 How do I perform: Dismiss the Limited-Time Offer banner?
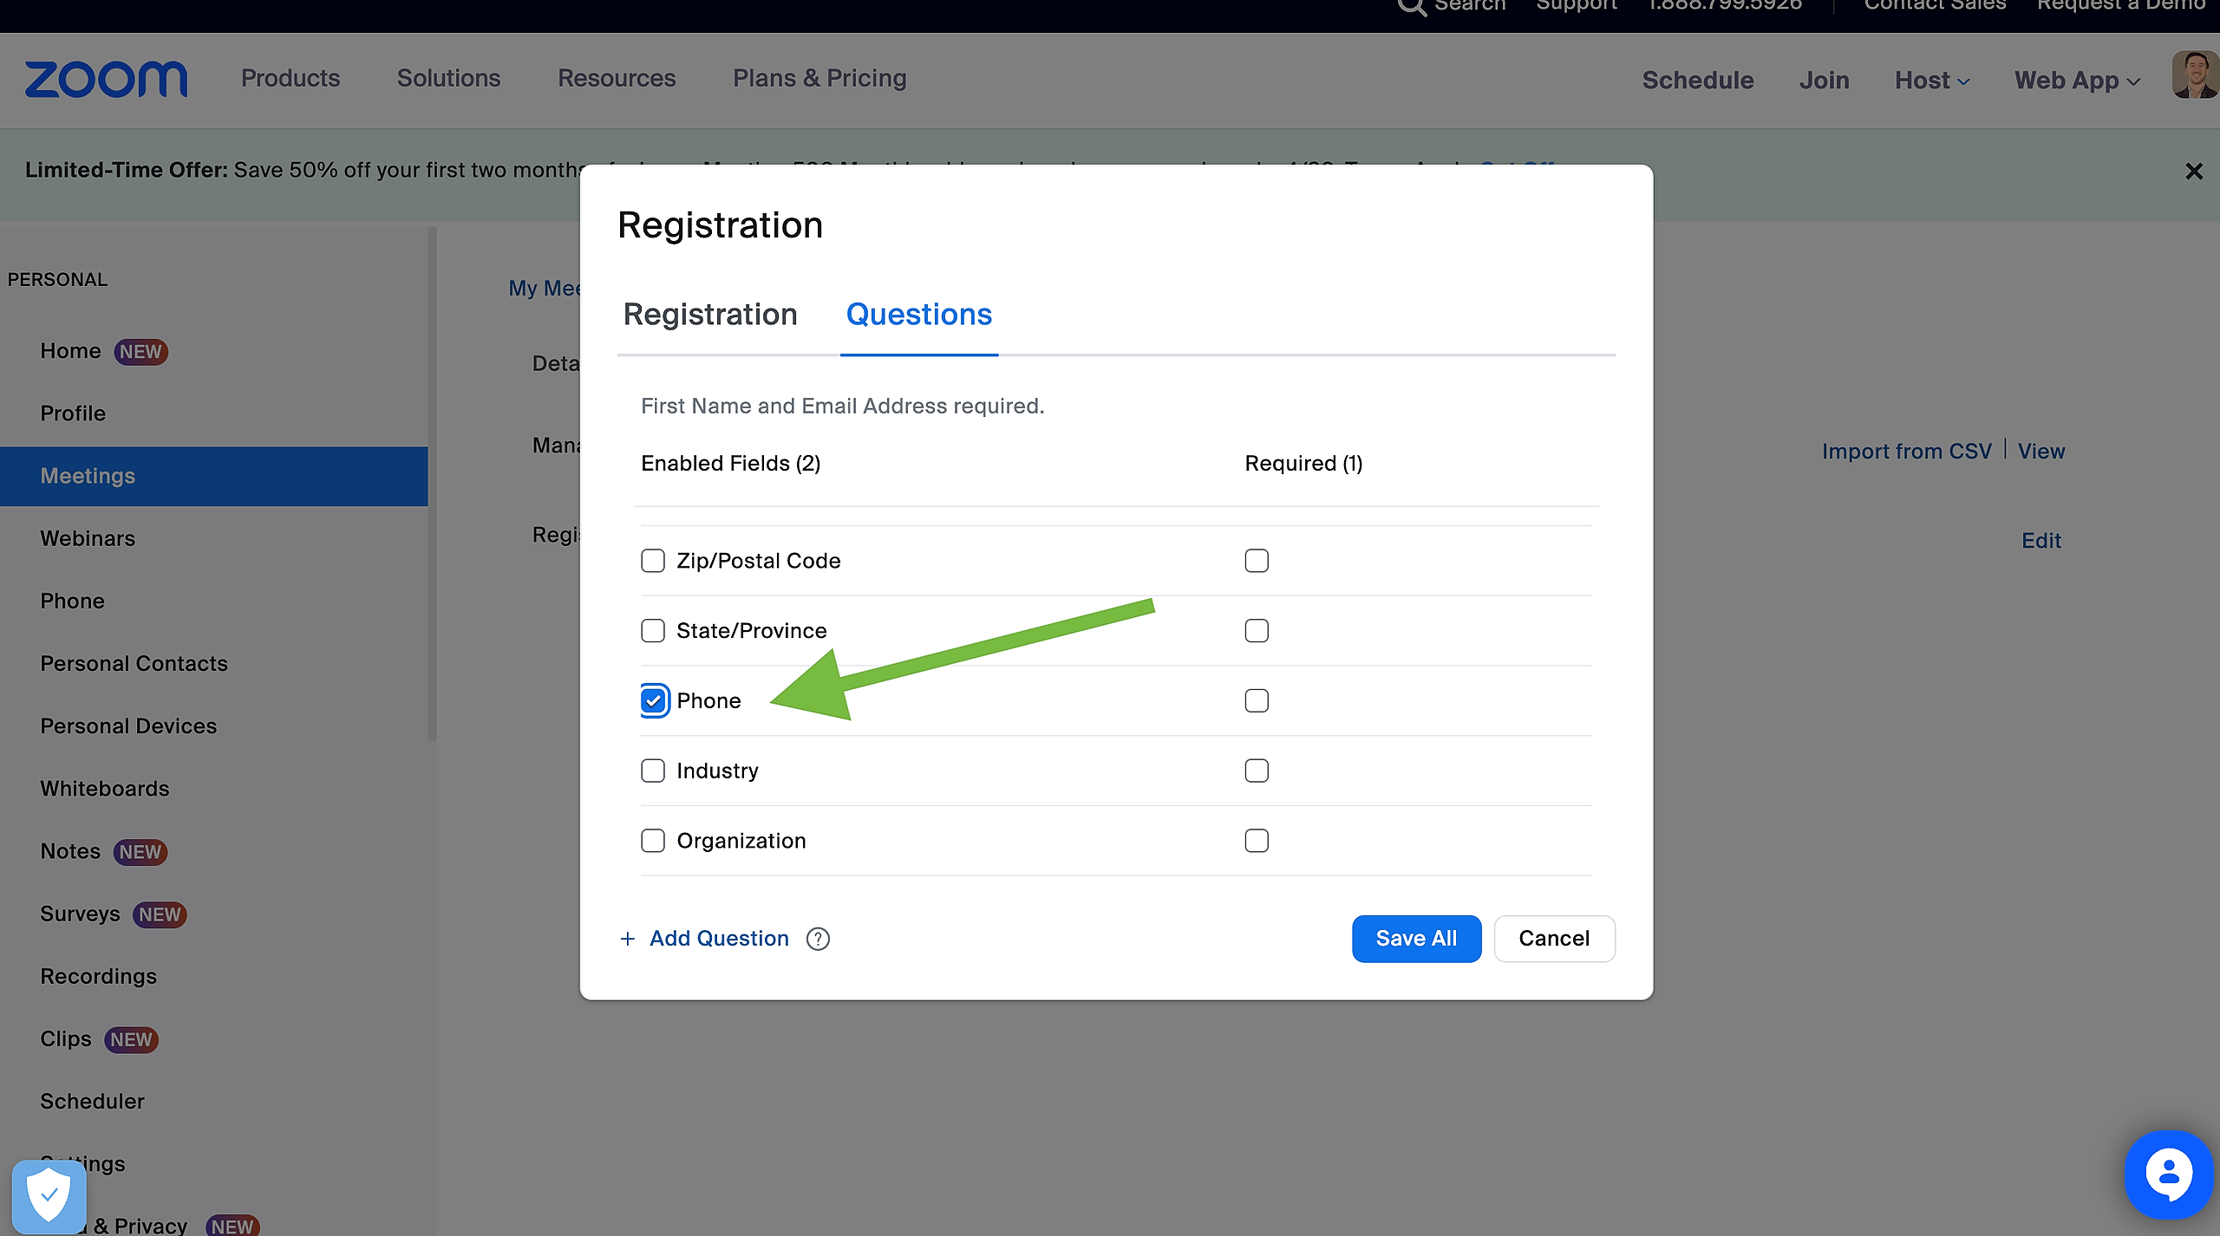[x=2193, y=172]
